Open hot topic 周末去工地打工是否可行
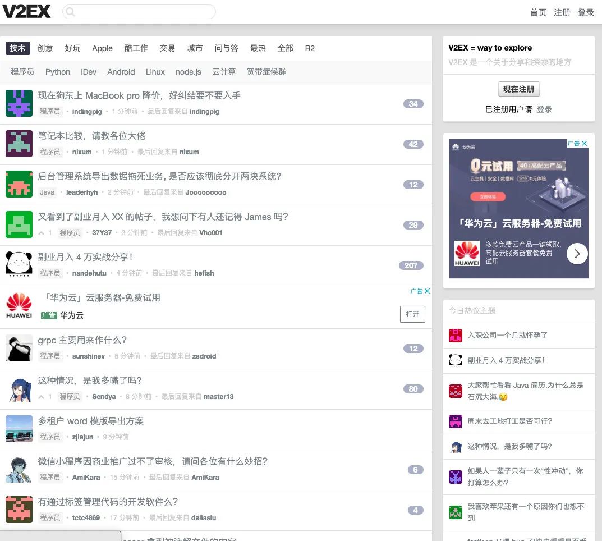The height and width of the screenshot is (541, 602). tap(509, 421)
